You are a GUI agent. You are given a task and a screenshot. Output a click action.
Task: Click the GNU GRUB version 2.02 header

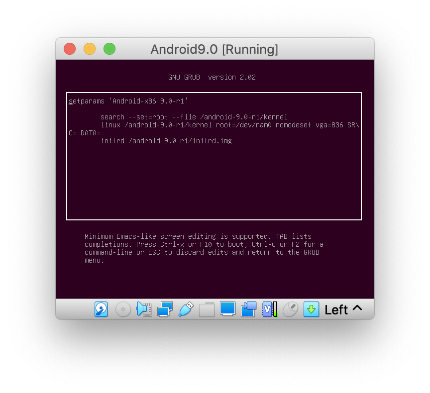[x=212, y=77]
